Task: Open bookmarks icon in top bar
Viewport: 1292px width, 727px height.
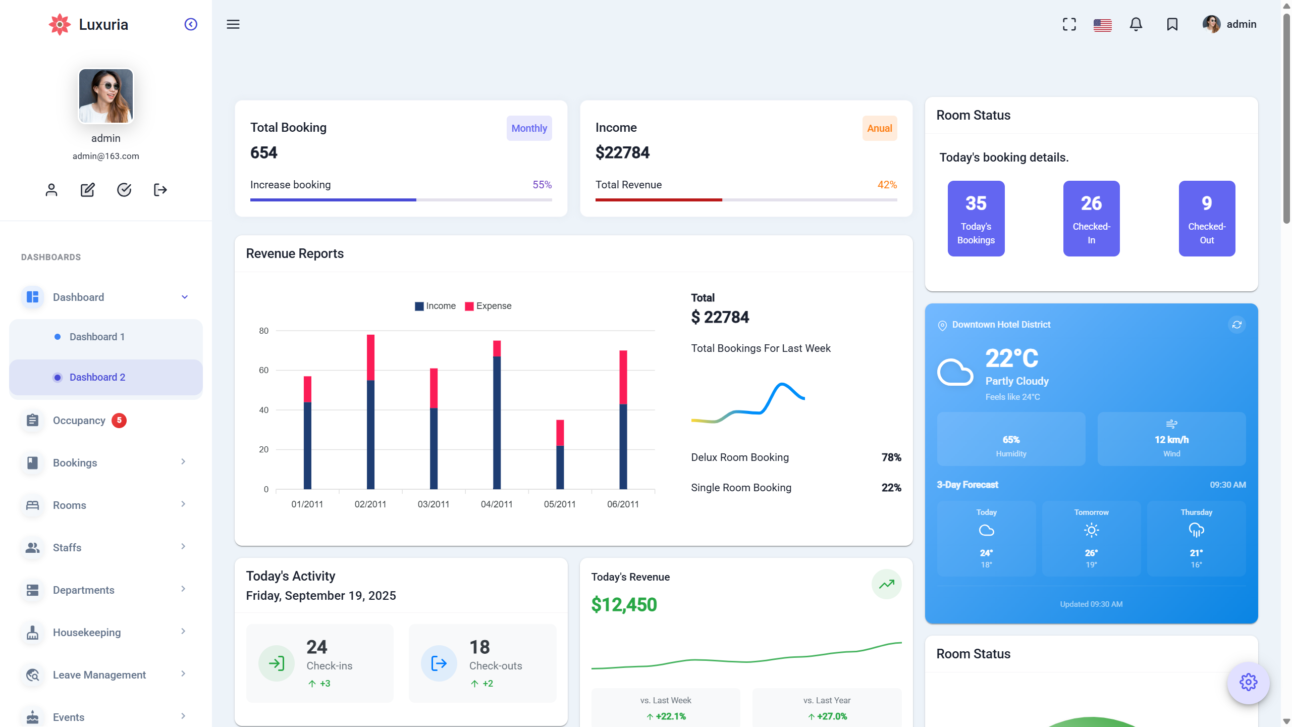Action: (x=1172, y=24)
